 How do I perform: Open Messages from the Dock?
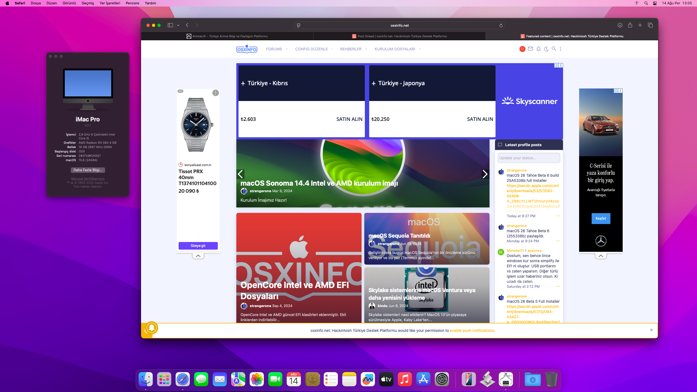point(201,379)
